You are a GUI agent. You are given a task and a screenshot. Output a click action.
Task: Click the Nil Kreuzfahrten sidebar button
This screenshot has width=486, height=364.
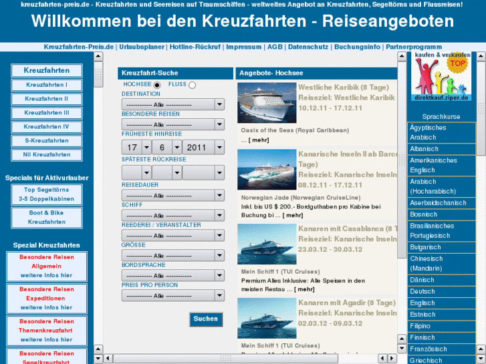(x=47, y=154)
